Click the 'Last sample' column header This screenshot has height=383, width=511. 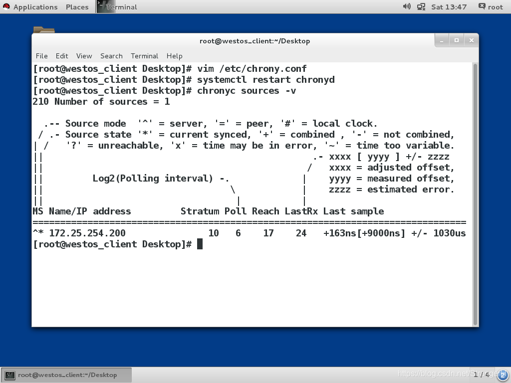(x=354, y=211)
